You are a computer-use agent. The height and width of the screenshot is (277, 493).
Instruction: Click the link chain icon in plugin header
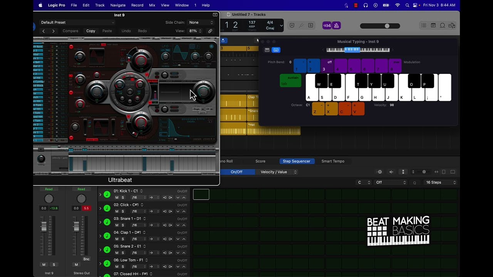(x=210, y=31)
